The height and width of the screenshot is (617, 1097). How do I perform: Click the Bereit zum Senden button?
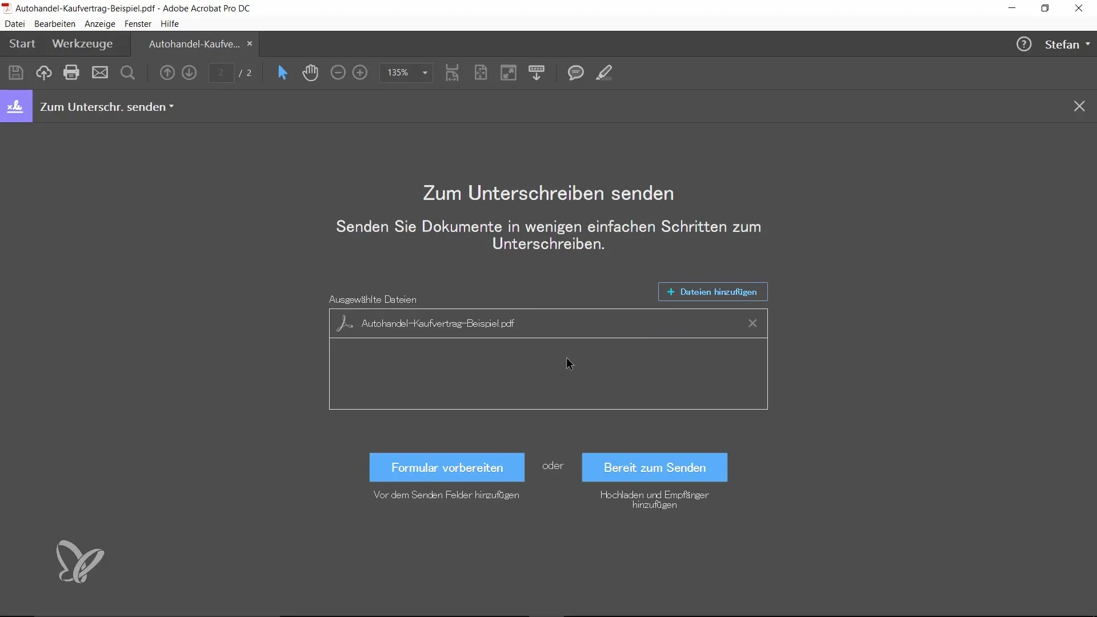(655, 467)
